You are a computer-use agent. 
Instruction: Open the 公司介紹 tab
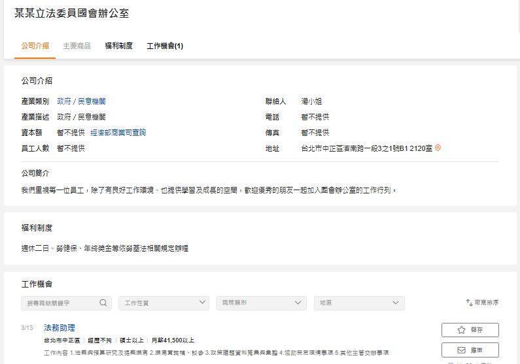pos(35,46)
